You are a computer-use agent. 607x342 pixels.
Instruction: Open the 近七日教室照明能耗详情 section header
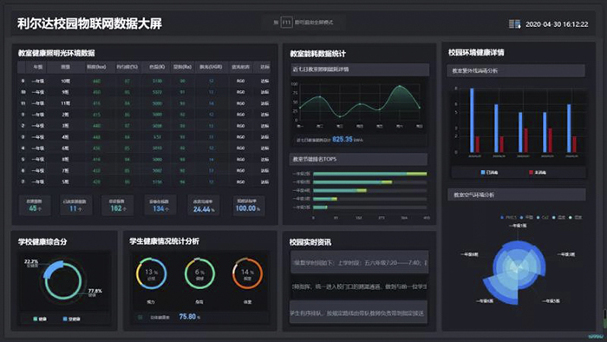[x=360, y=69]
